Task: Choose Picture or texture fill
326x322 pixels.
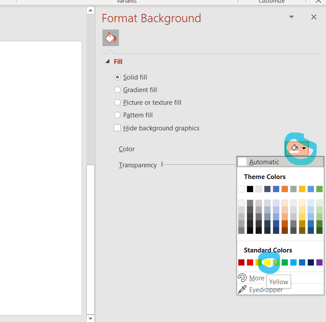Action: click(117, 103)
